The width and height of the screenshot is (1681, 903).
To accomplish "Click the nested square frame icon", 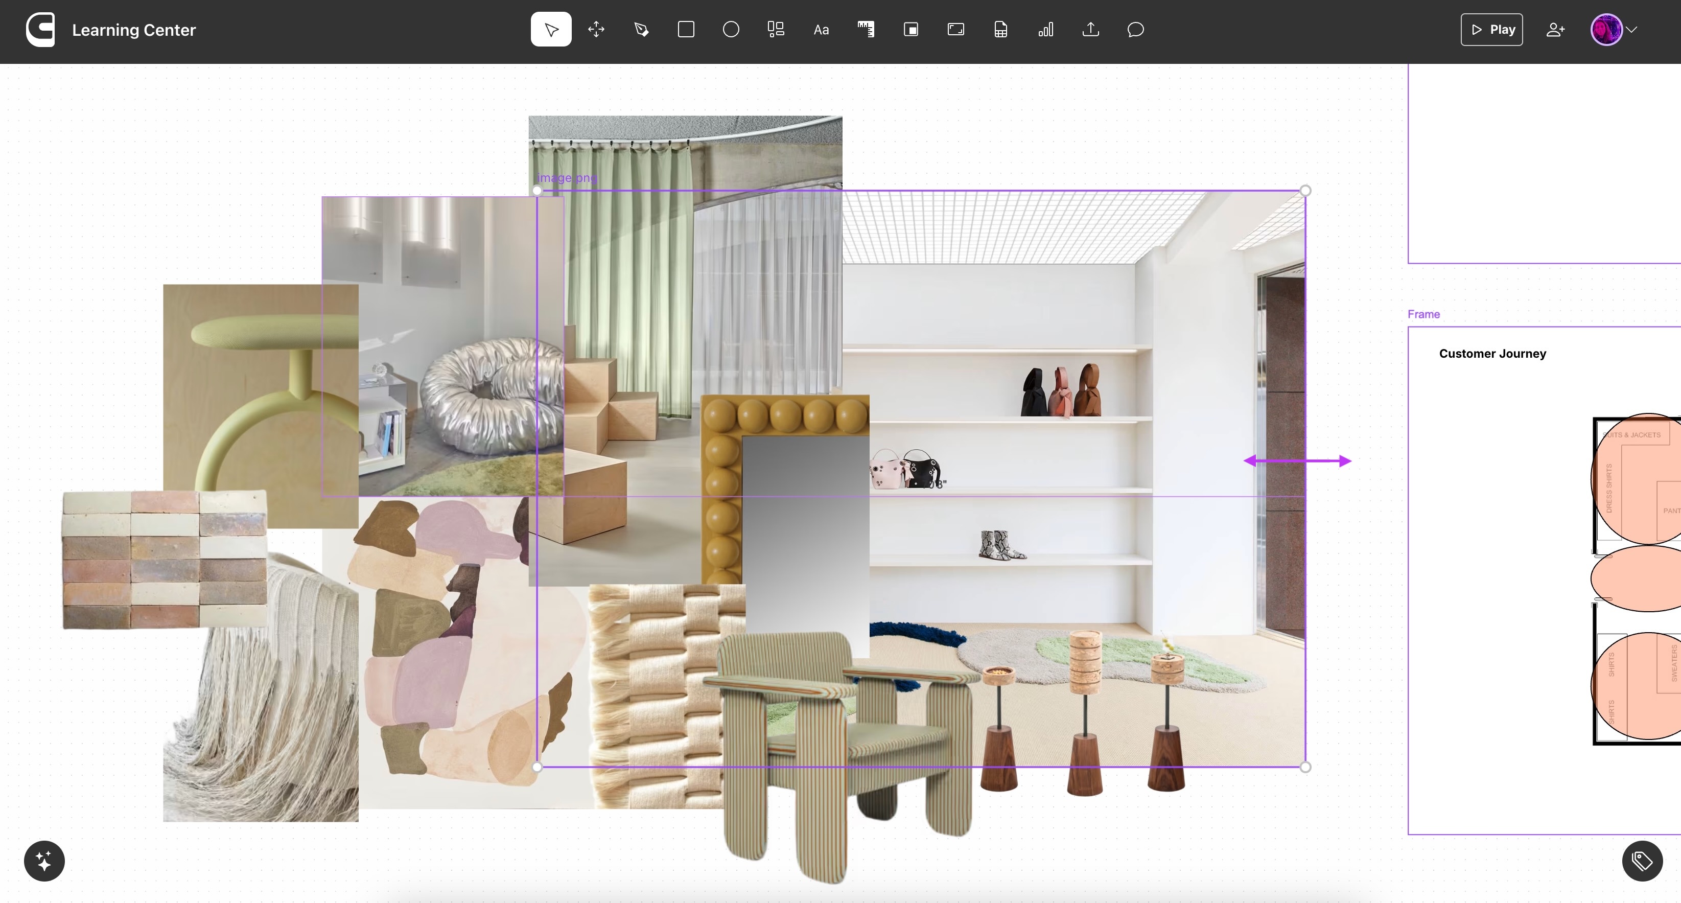I will [911, 29].
